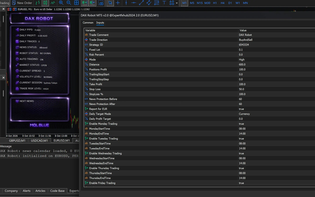Toggle chart auto scroll icon

point(85,3)
